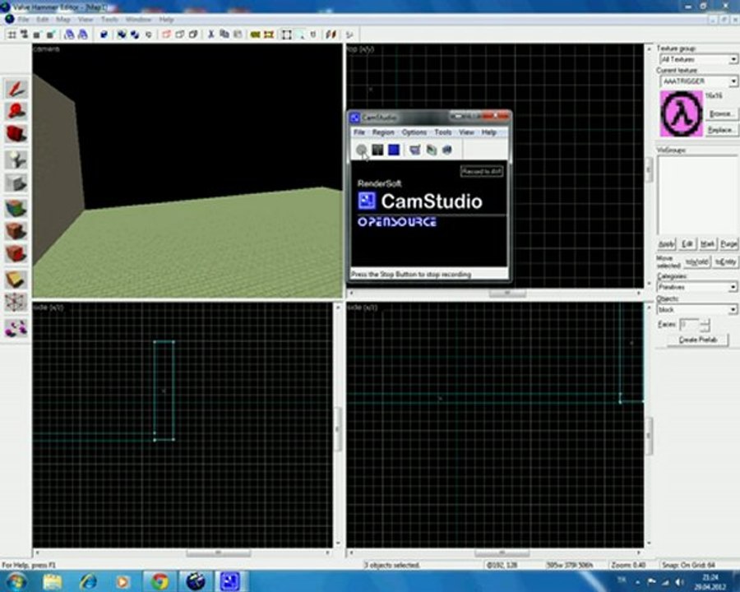Open the Objects block dropdown
The height and width of the screenshot is (592, 740).
point(697,309)
